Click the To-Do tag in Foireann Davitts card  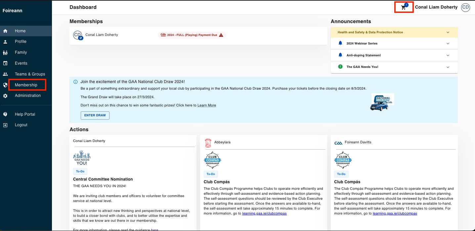341,174
